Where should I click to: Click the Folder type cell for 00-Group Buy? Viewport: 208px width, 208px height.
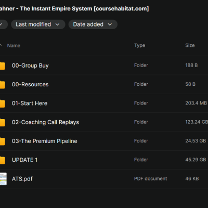click(141, 66)
